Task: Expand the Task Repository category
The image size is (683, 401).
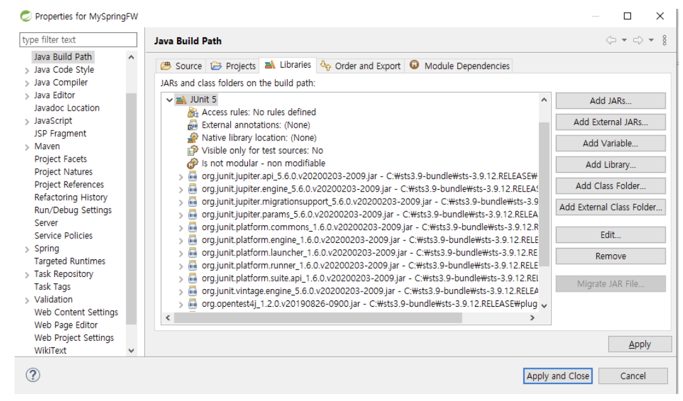Action: 27,275
